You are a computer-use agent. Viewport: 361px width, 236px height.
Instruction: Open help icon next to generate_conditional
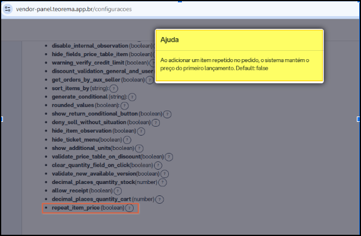coord(132,97)
